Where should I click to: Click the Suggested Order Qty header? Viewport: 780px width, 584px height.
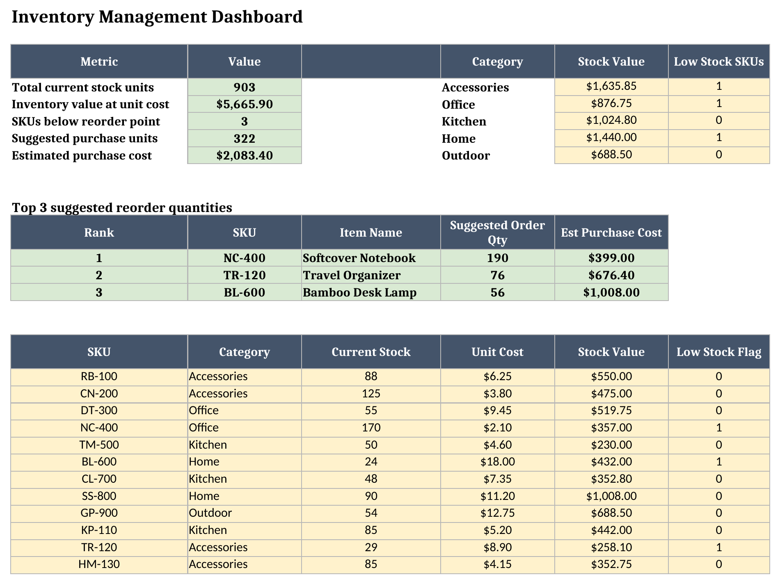497,233
